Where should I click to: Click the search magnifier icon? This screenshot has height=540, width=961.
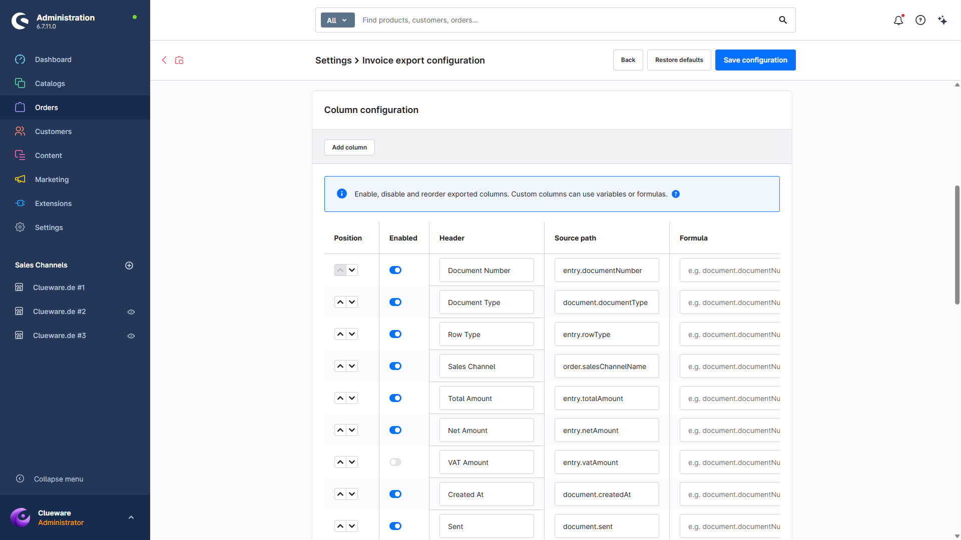[x=783, y=20]
